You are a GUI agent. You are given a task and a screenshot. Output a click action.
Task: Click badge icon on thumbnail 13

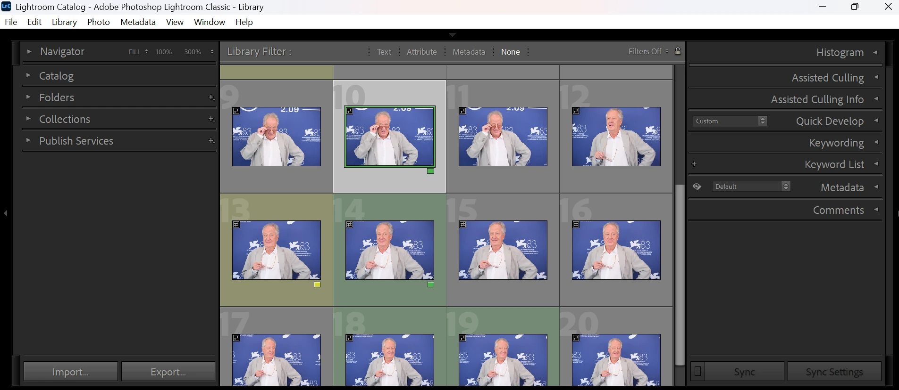point(236,225)
